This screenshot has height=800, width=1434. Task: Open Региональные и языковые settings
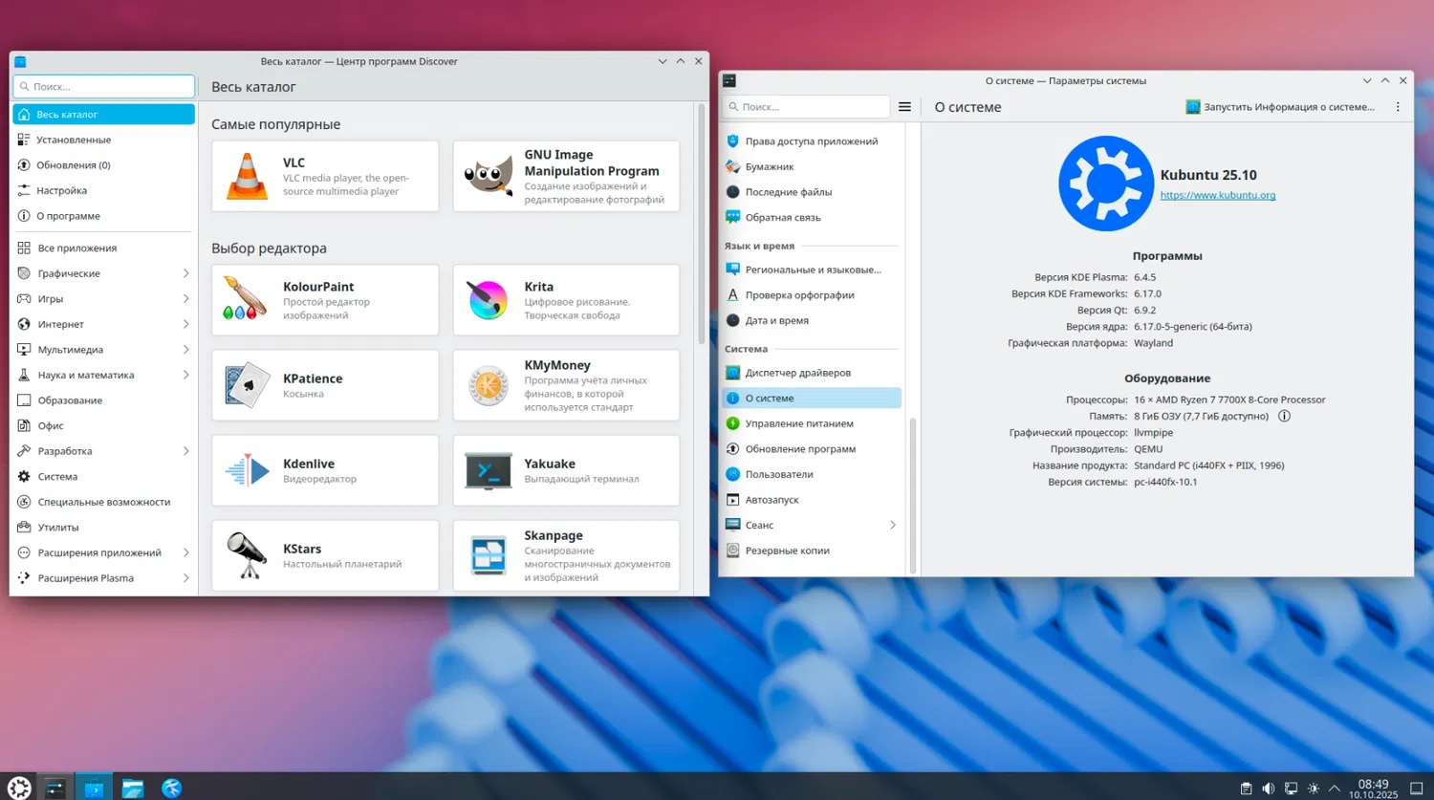click(x=812, y=270)
